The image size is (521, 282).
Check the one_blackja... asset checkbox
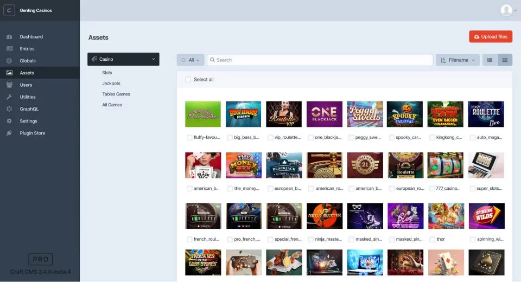310,138
